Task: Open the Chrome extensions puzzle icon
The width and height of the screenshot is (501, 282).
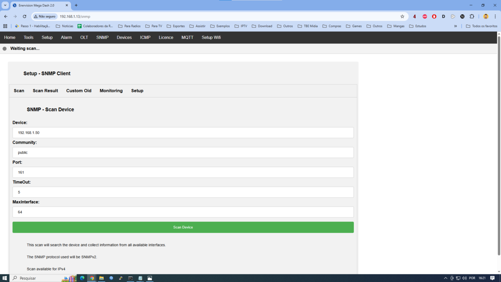Action: coord(472,17)
